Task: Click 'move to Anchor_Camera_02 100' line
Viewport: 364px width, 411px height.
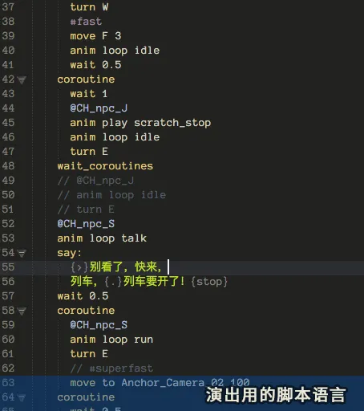Action: pos(160,383)
